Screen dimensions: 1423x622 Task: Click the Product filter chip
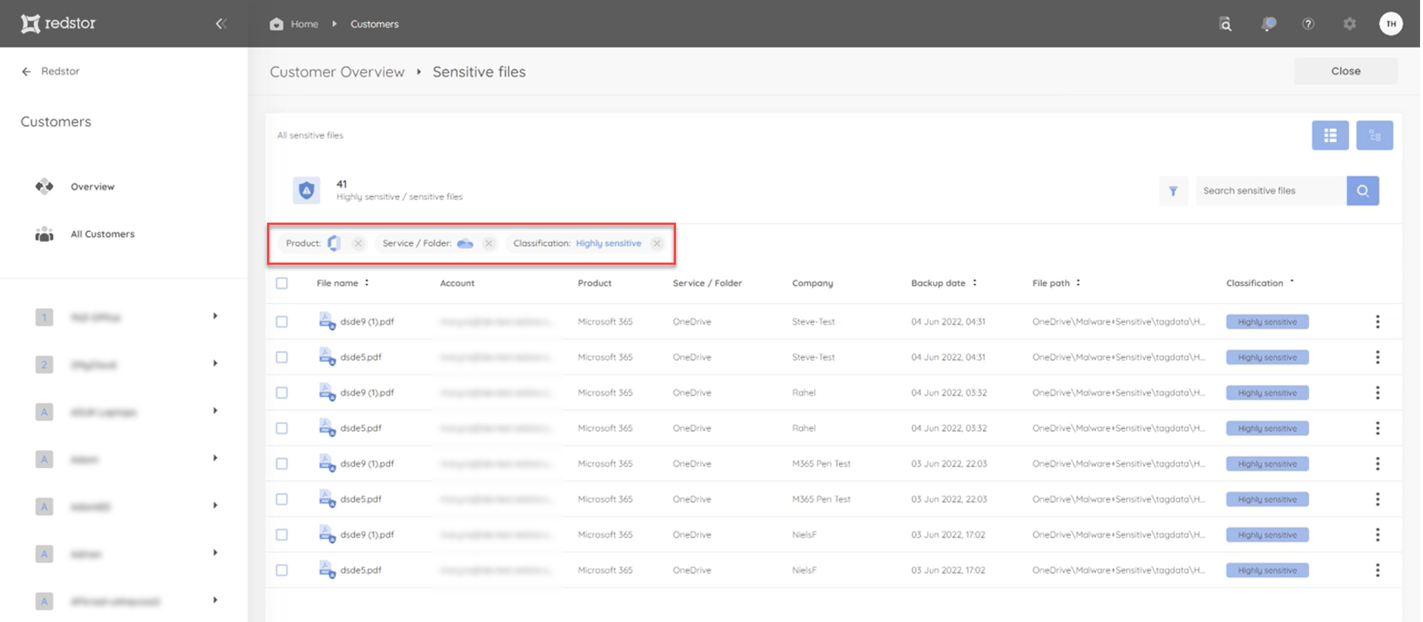click(323, 243)
